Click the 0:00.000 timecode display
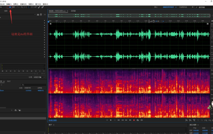 (x=53, y=120)
